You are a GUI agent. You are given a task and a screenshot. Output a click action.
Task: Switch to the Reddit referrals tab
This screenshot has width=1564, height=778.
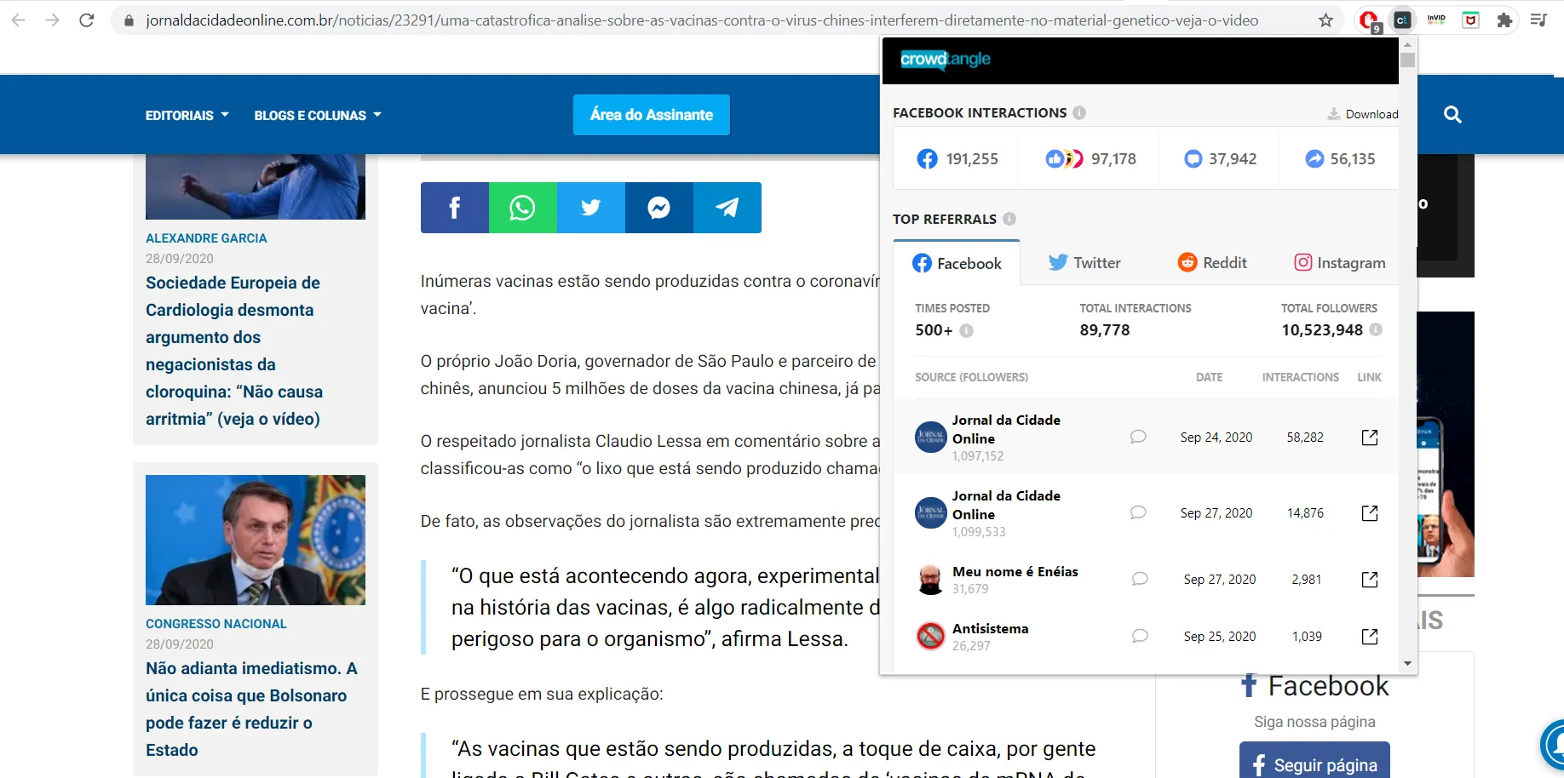(x=1212, y=263)
